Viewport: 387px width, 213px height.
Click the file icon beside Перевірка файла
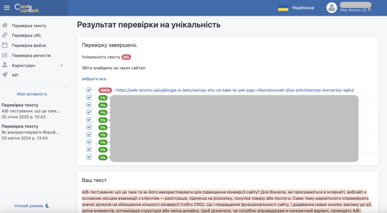(x=5, y=45)
